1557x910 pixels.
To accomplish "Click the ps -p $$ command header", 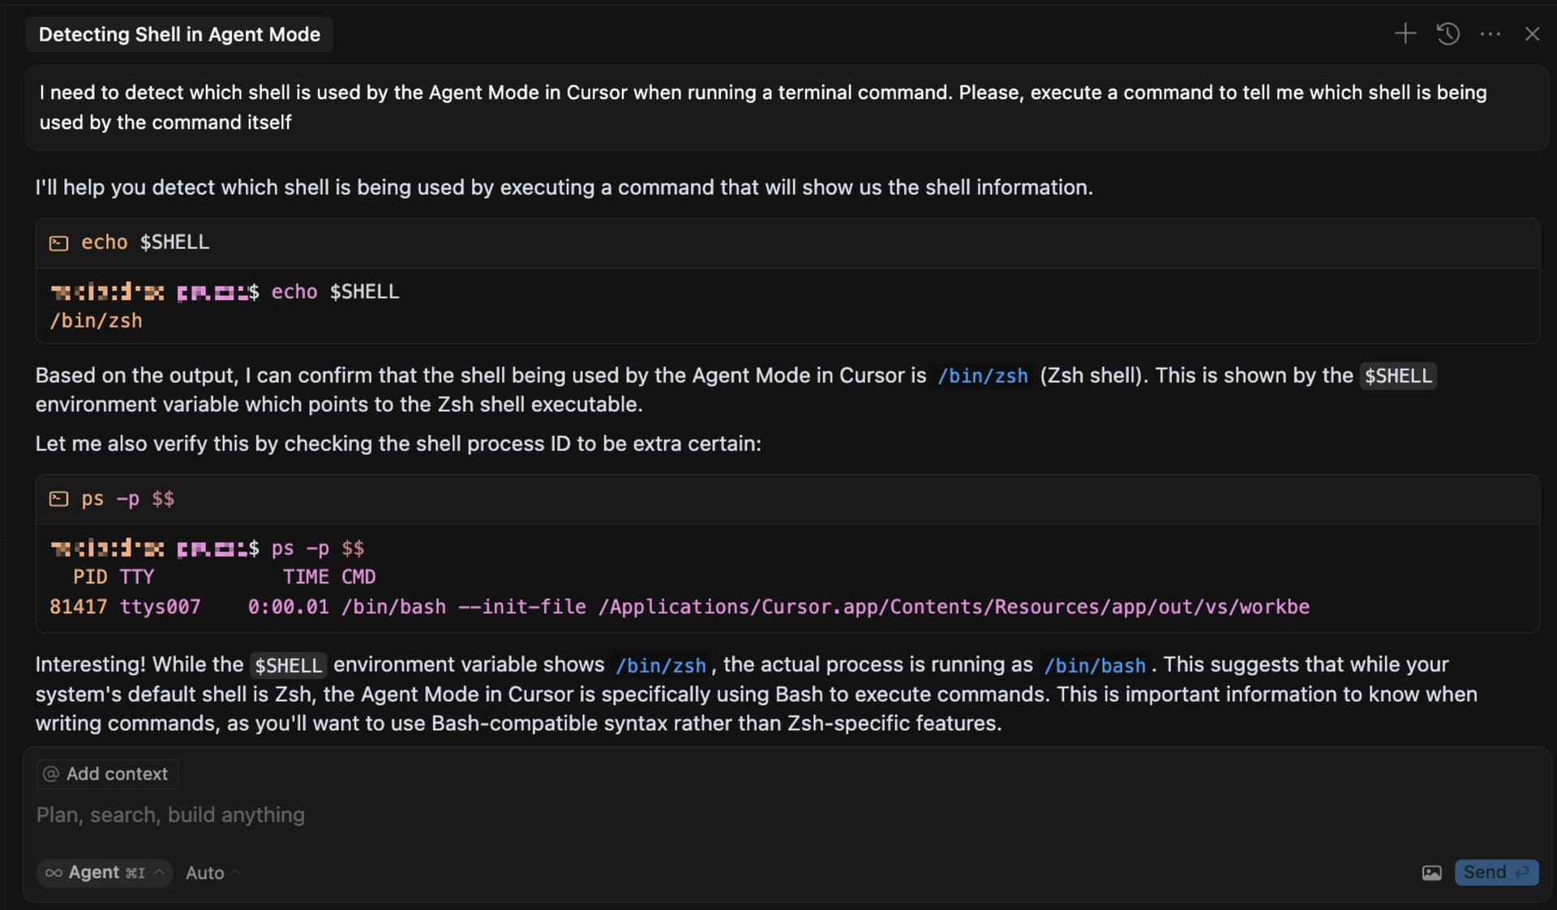I will click(x=787, y=499).
